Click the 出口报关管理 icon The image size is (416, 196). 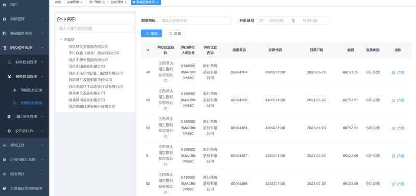point(9,116)
